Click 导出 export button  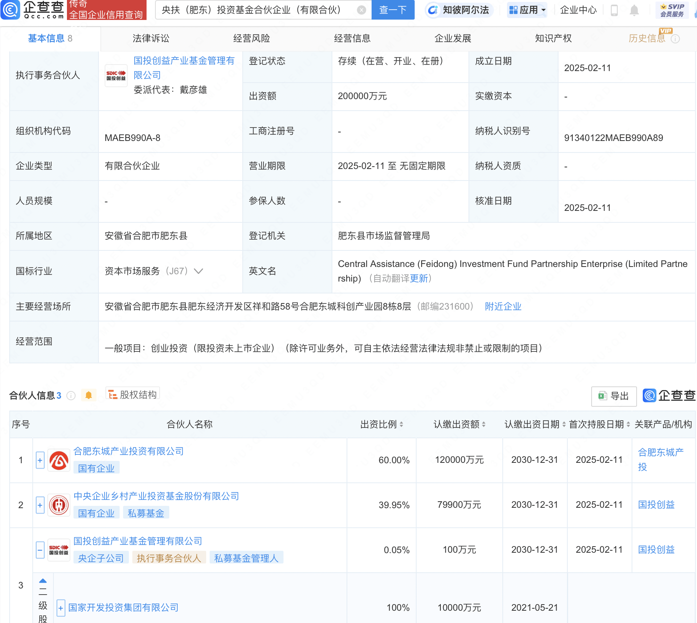pos(614,396)
